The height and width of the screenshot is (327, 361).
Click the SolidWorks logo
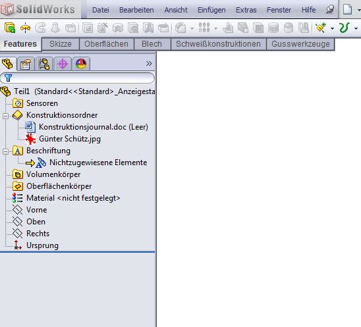[x=38, y=9]
